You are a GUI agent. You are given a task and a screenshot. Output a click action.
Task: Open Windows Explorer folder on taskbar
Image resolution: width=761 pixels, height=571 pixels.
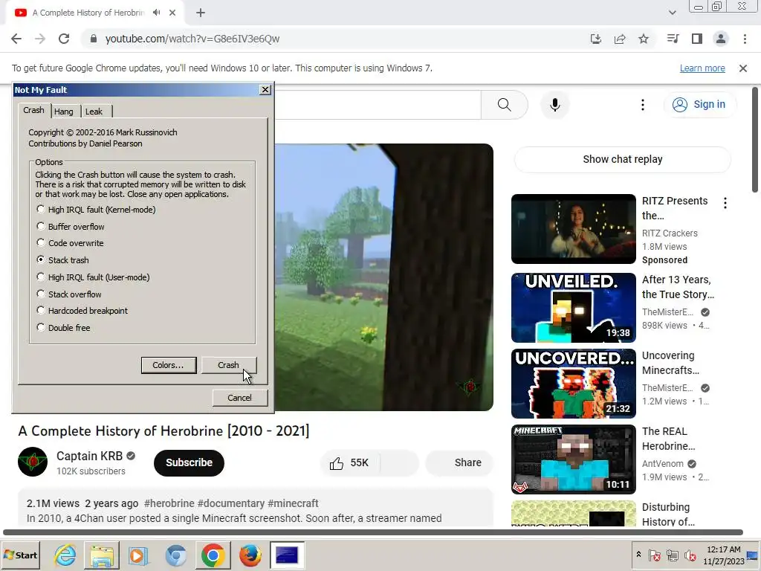[101, 555]
